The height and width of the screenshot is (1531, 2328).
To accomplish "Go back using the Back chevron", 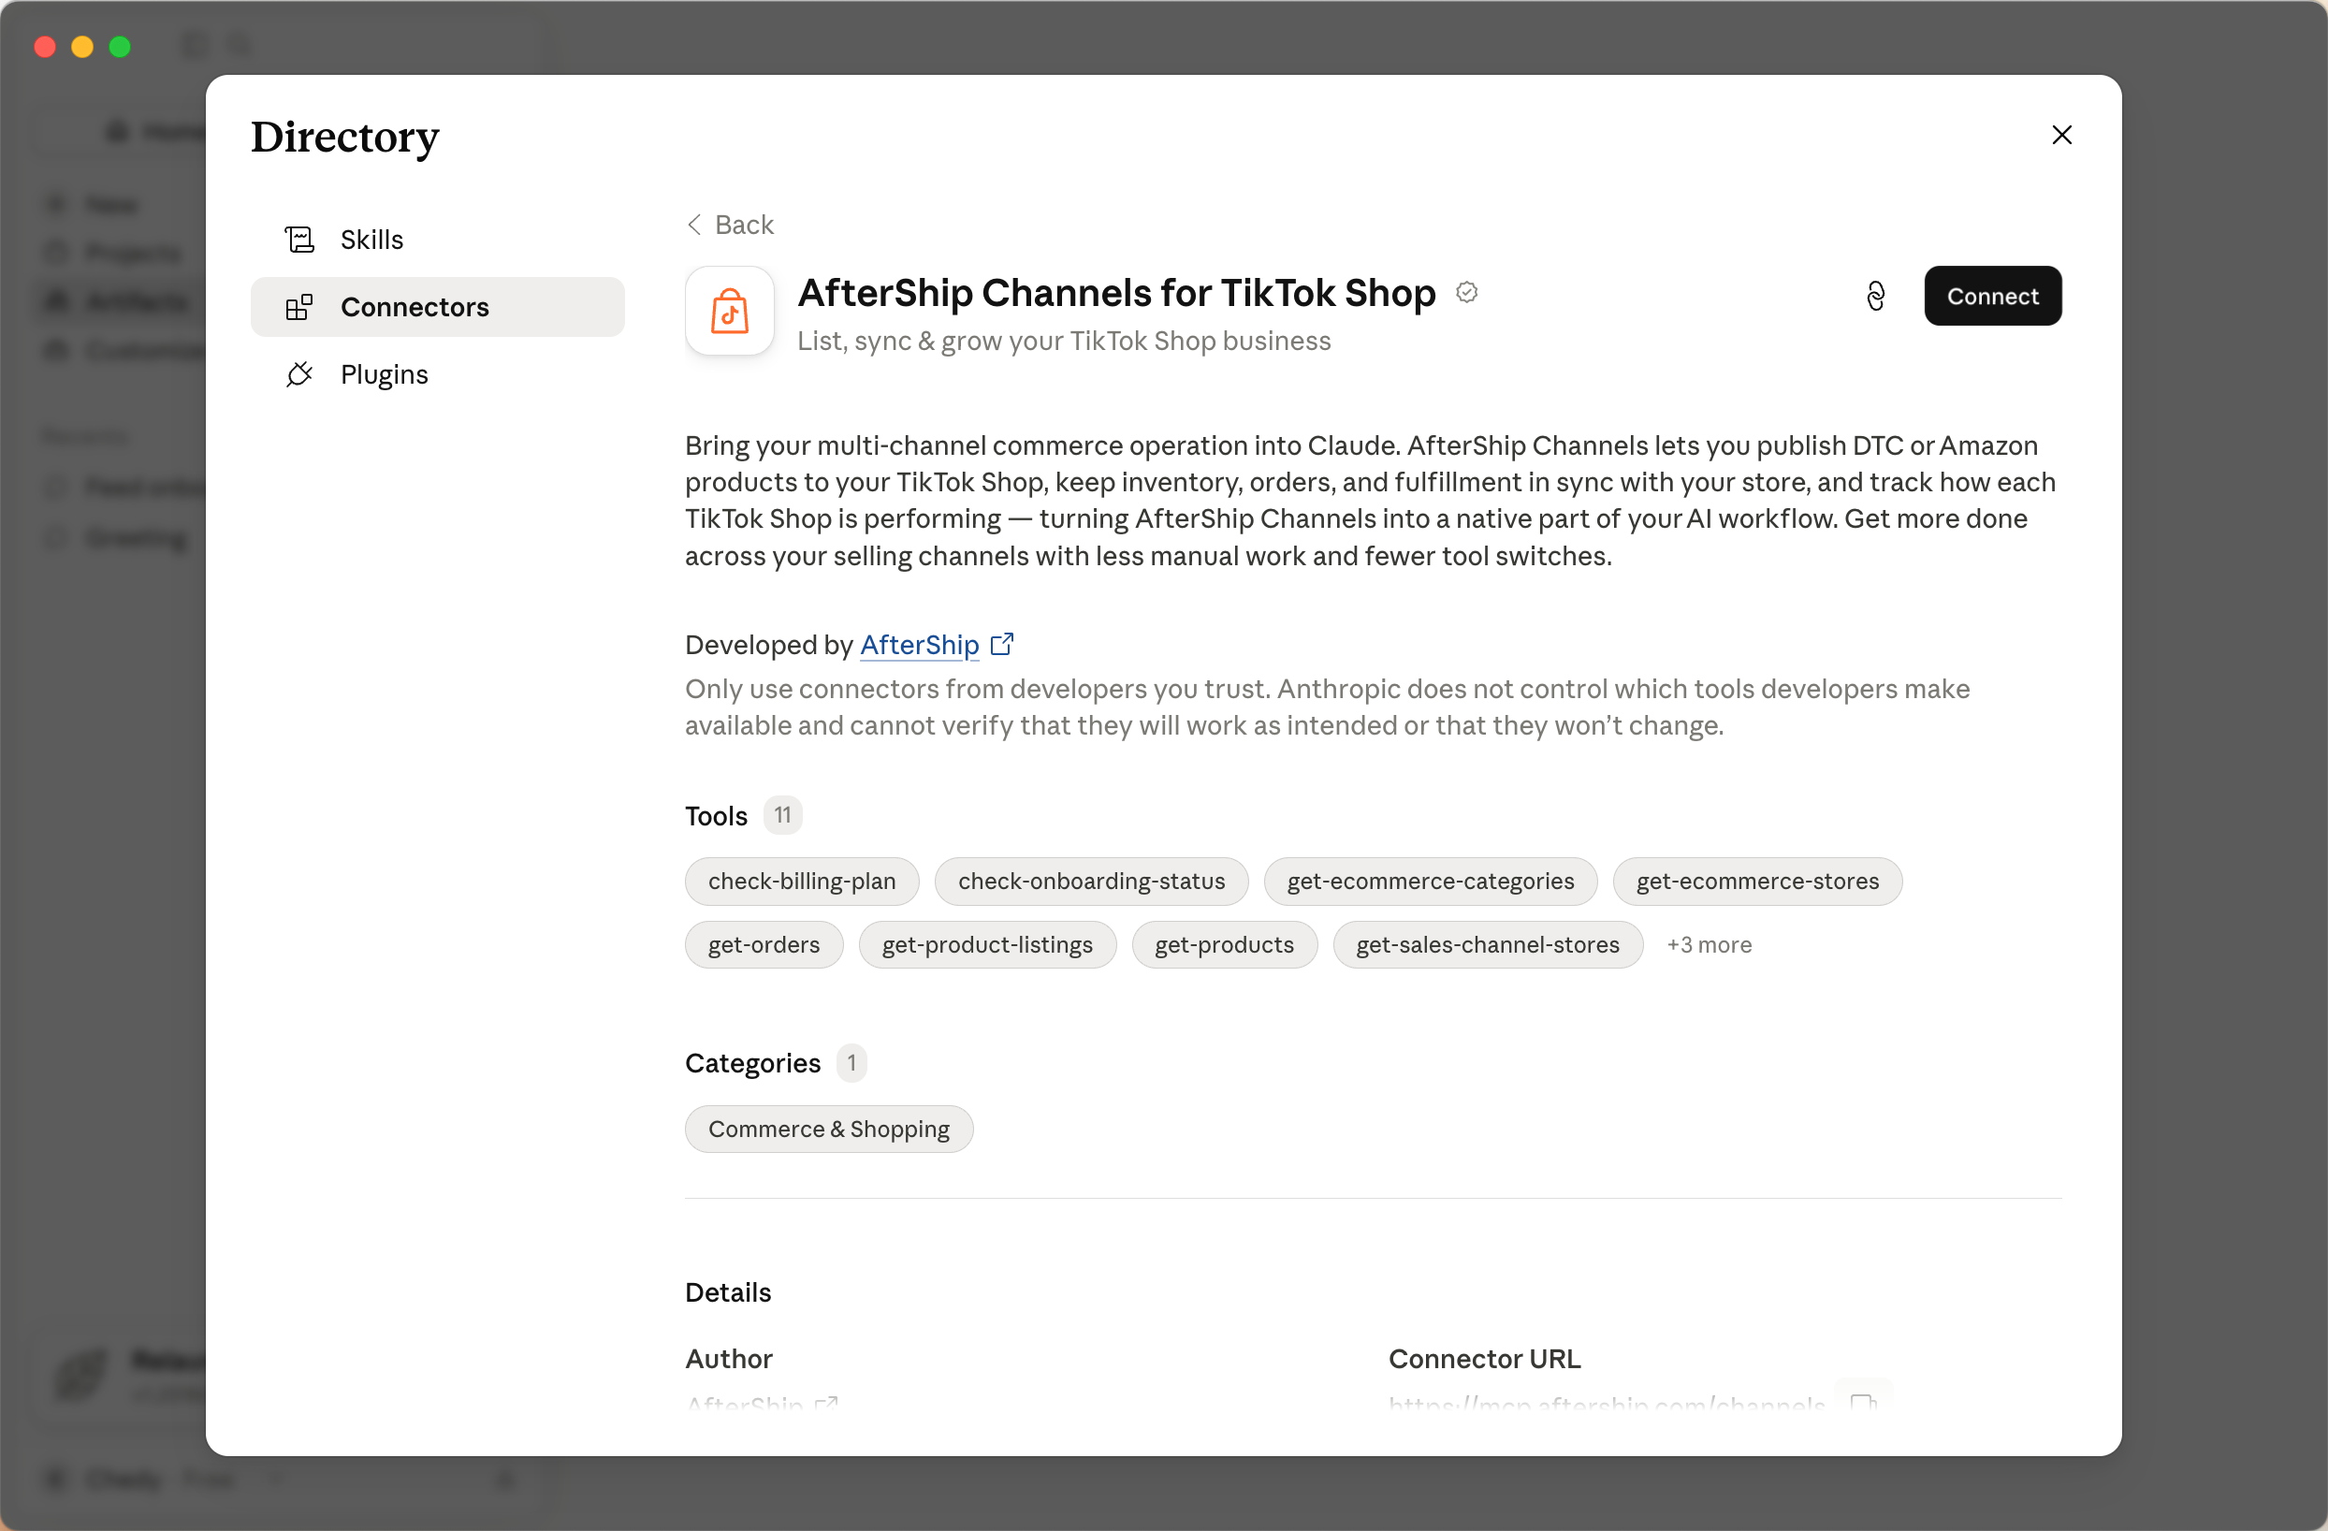I will tap(694, 225).
